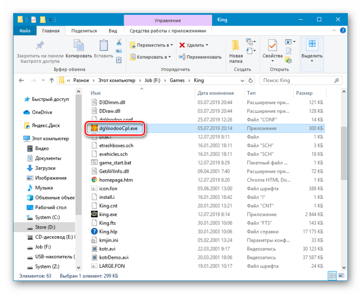Click the Paste clipboard icon

104,45
